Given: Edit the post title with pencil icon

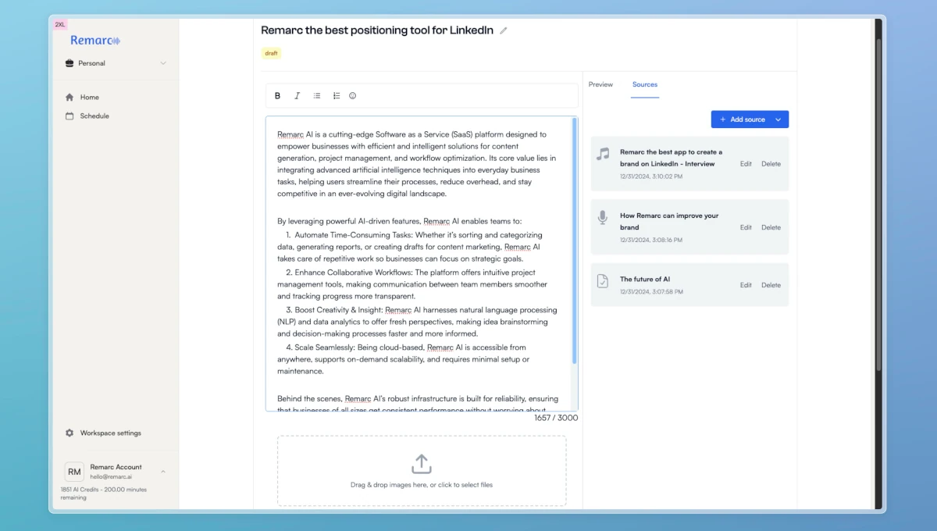Looking at the screenshot, I should click(x=504, y=30).
